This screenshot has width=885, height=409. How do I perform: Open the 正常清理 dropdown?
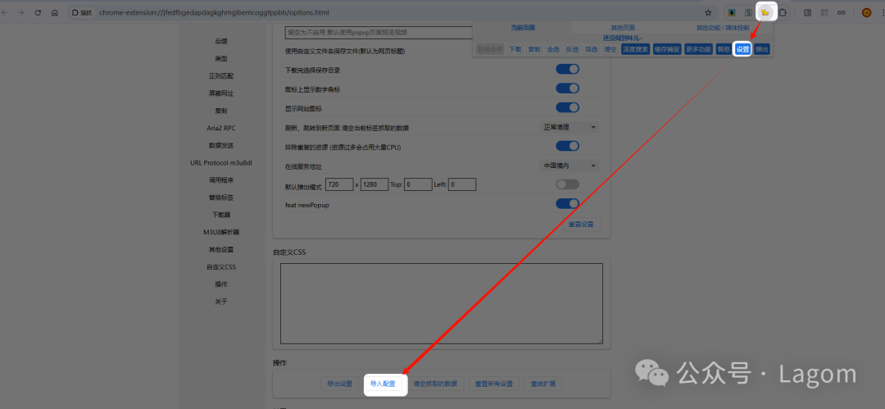(x=570, y=127)
